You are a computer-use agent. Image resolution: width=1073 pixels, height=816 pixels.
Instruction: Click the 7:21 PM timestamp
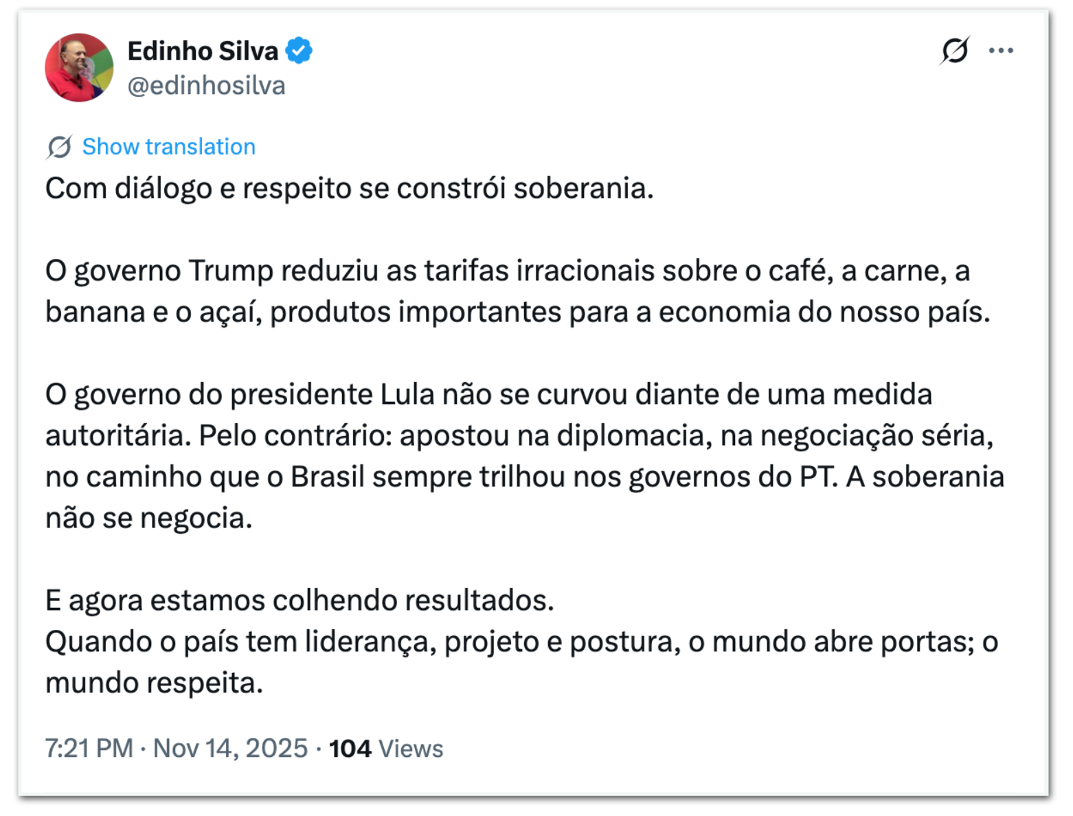coord(89,748)
